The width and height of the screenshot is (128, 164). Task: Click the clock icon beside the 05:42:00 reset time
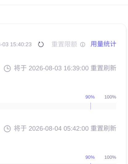click(7, 129)
